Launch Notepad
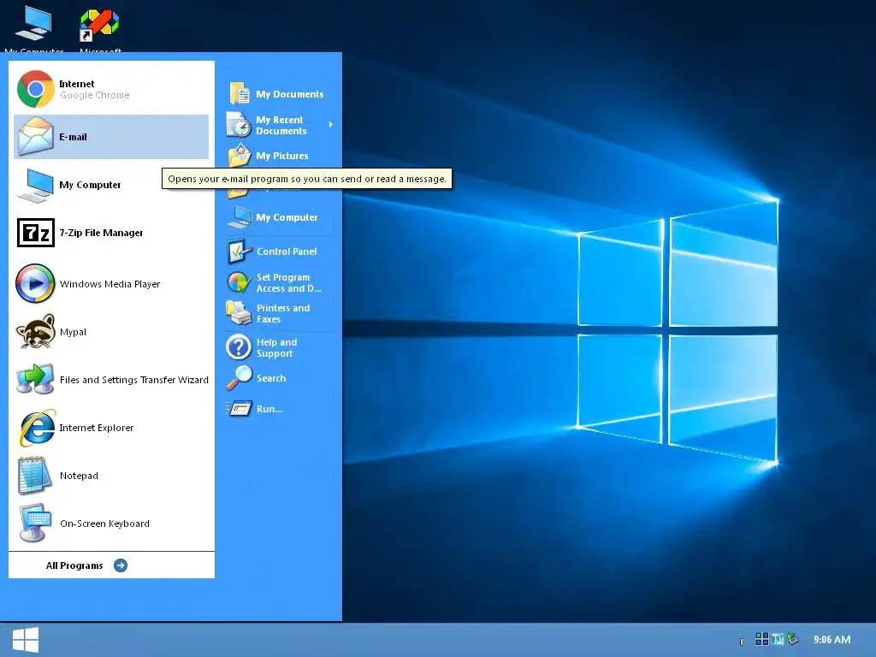The image size is (876, 657). coord(111,476)
